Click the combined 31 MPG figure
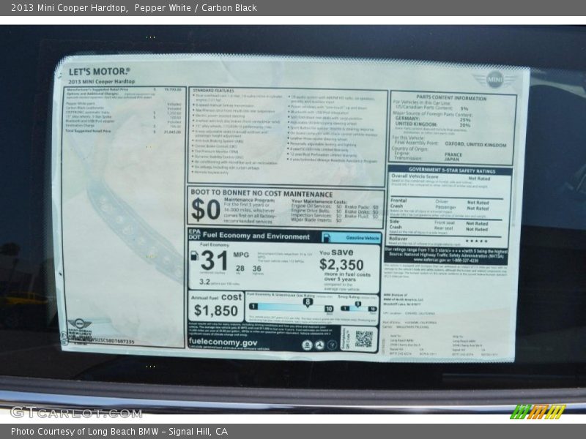The height and width of the screenshot is (439, 586). pos(214,260)
